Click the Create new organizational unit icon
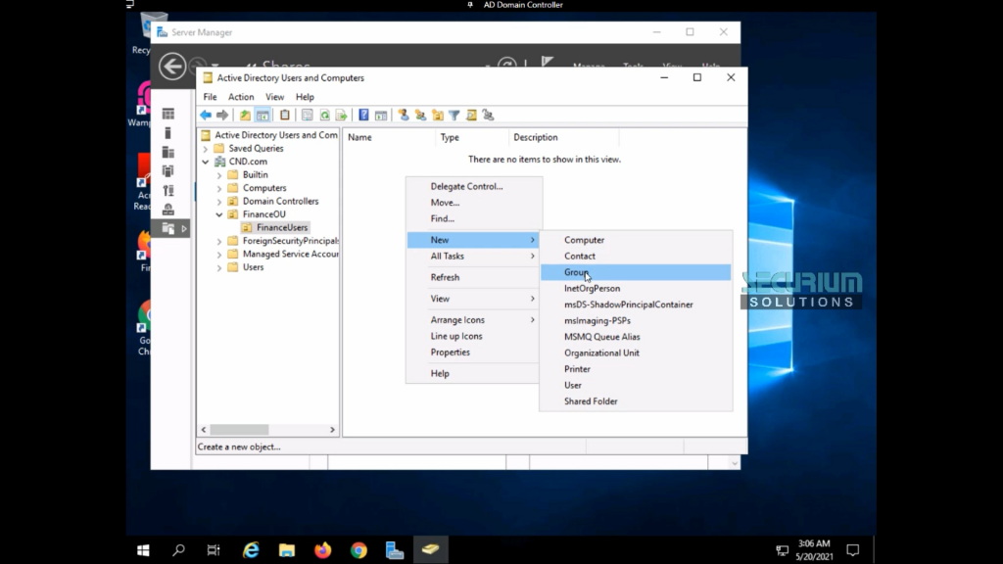Screen dimensions: 1003x564 pyautogui.click(x=438, y=116)
